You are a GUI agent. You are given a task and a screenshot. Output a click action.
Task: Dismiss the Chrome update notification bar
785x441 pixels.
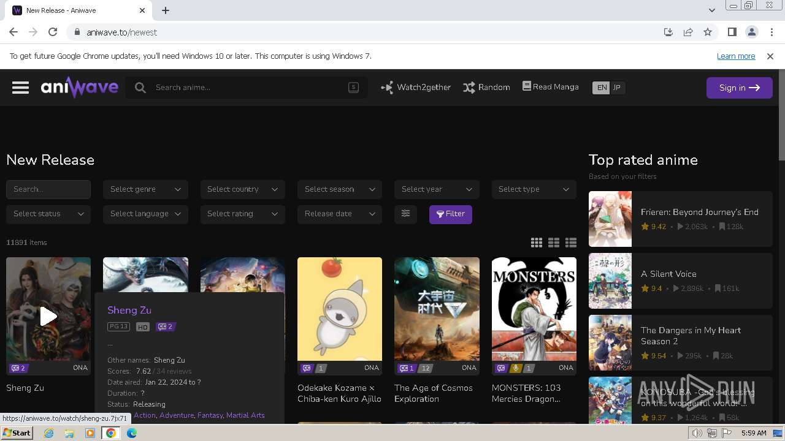(770, 56)
